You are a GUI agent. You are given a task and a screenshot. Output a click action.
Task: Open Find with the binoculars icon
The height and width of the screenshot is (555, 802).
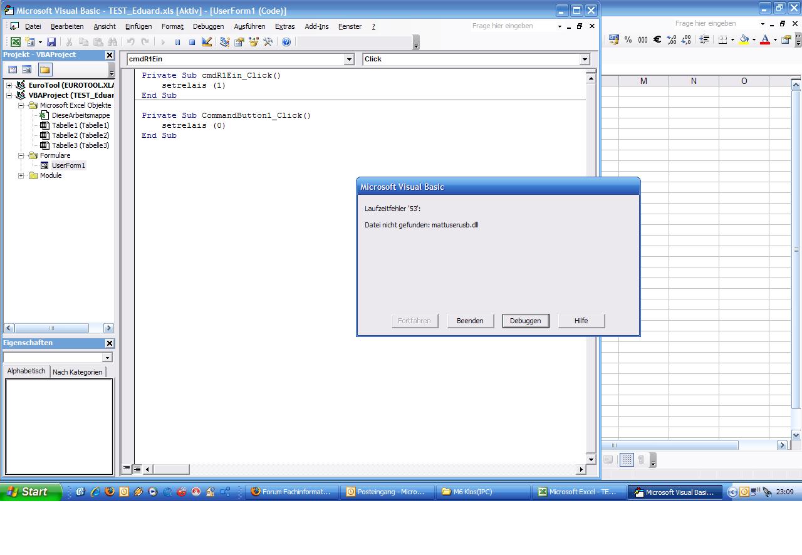click(x=112, y=42)
